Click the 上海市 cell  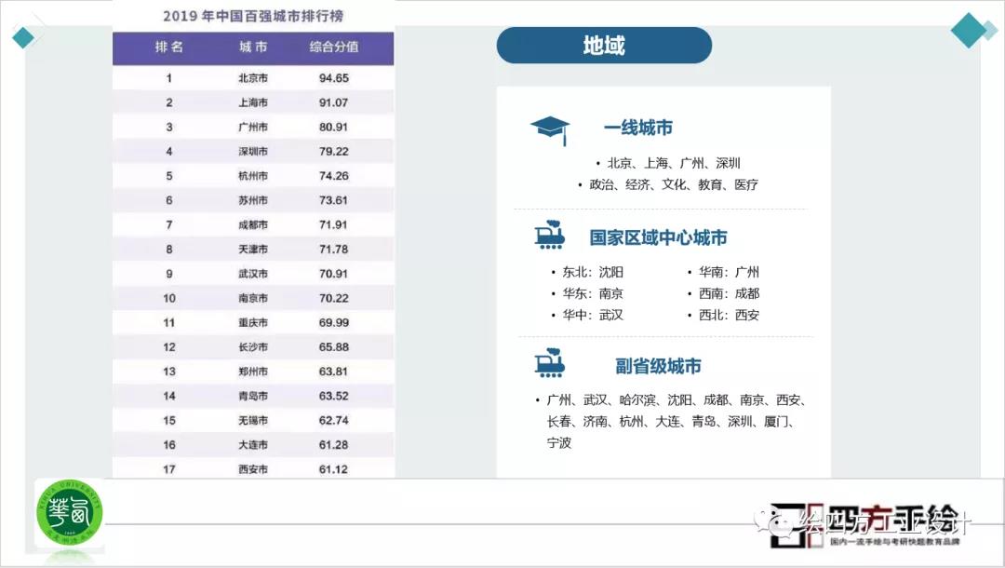pyautogui.click(x=253, y=102)
